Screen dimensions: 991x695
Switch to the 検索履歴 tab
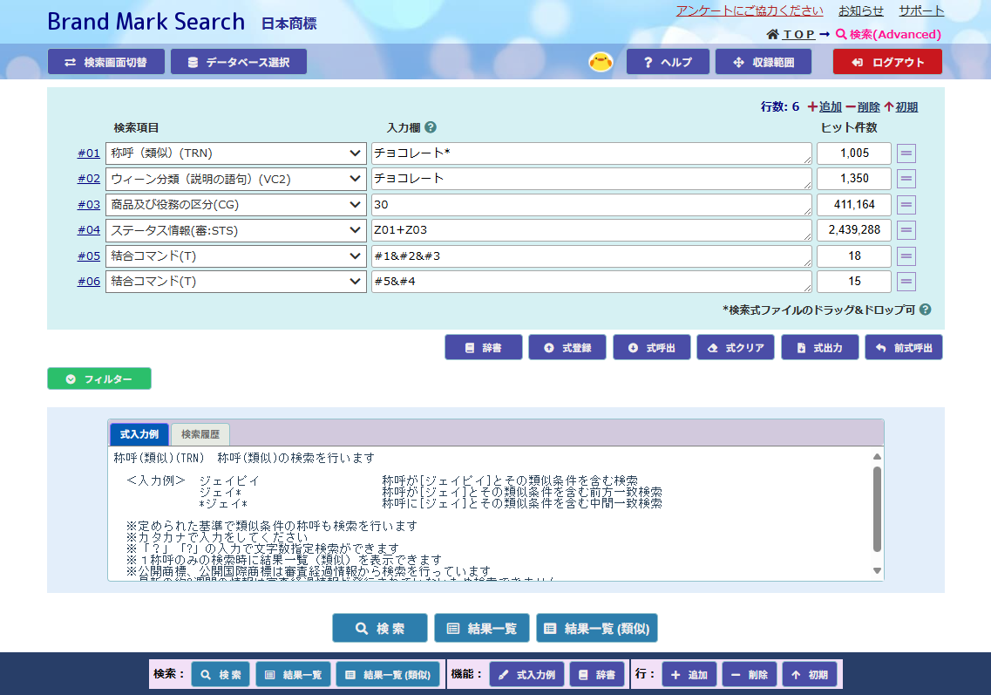200,433
